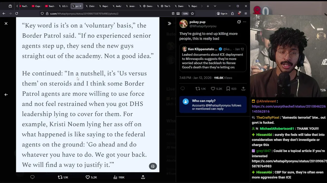The width and height of the screenshot is (327, 183).
Task: Bookmark this page with star icon
Action: pos(192,13)
